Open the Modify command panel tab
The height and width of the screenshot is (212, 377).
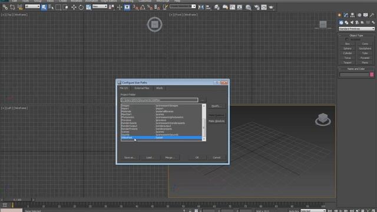click(x=346, y=15)
